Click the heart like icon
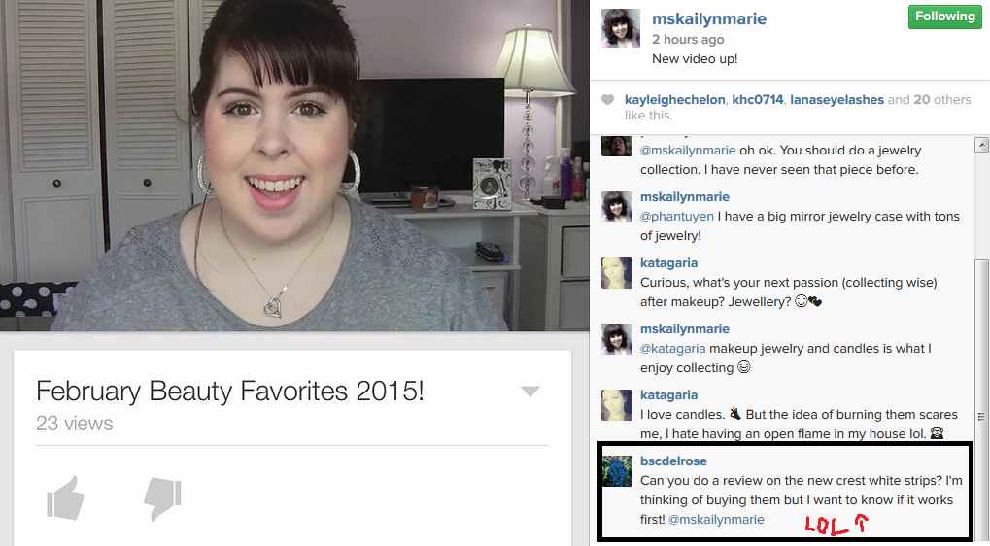Viewport: 990px width, 546px height. click(607, 100)
